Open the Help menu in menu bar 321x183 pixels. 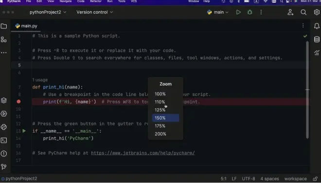click(207, 1)
